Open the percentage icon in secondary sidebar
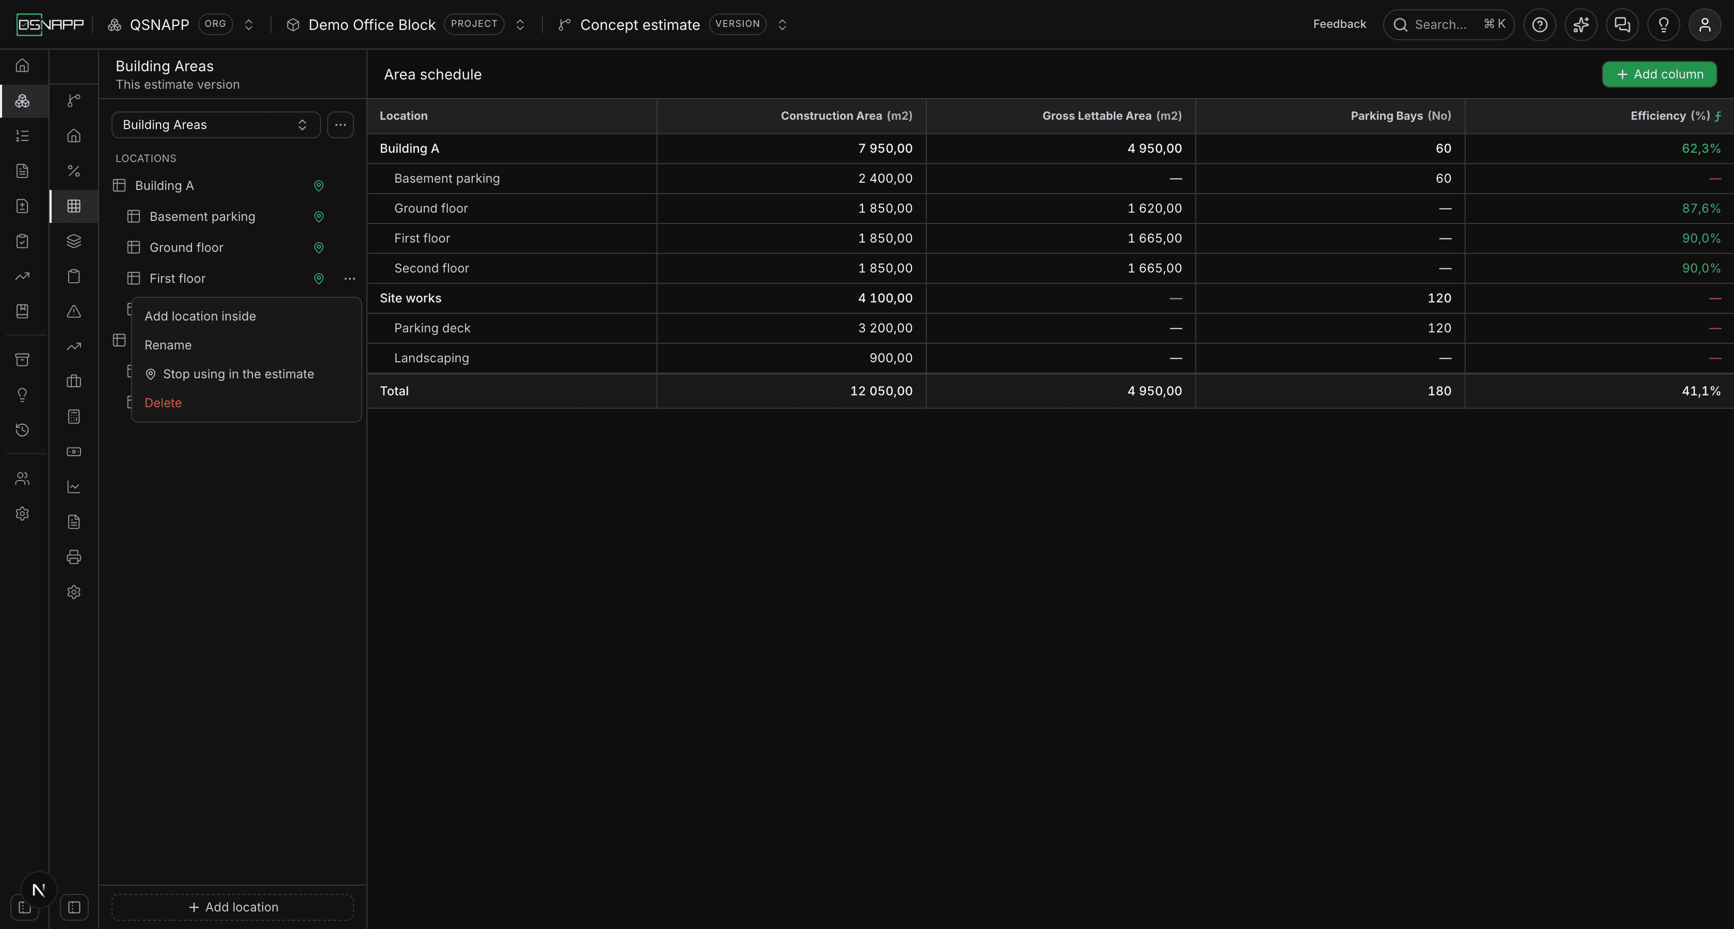Image resolution: width=1734 pixels, height=929 pixels. [x=74, y=171]
